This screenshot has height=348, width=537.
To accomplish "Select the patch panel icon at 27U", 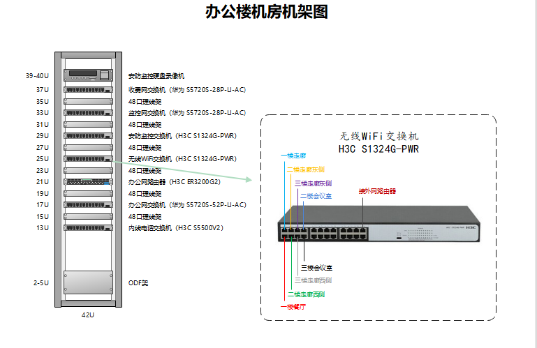I will pyautogui.click(x=89, y=147).
